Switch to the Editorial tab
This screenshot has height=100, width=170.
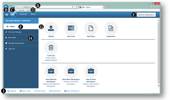23,14
